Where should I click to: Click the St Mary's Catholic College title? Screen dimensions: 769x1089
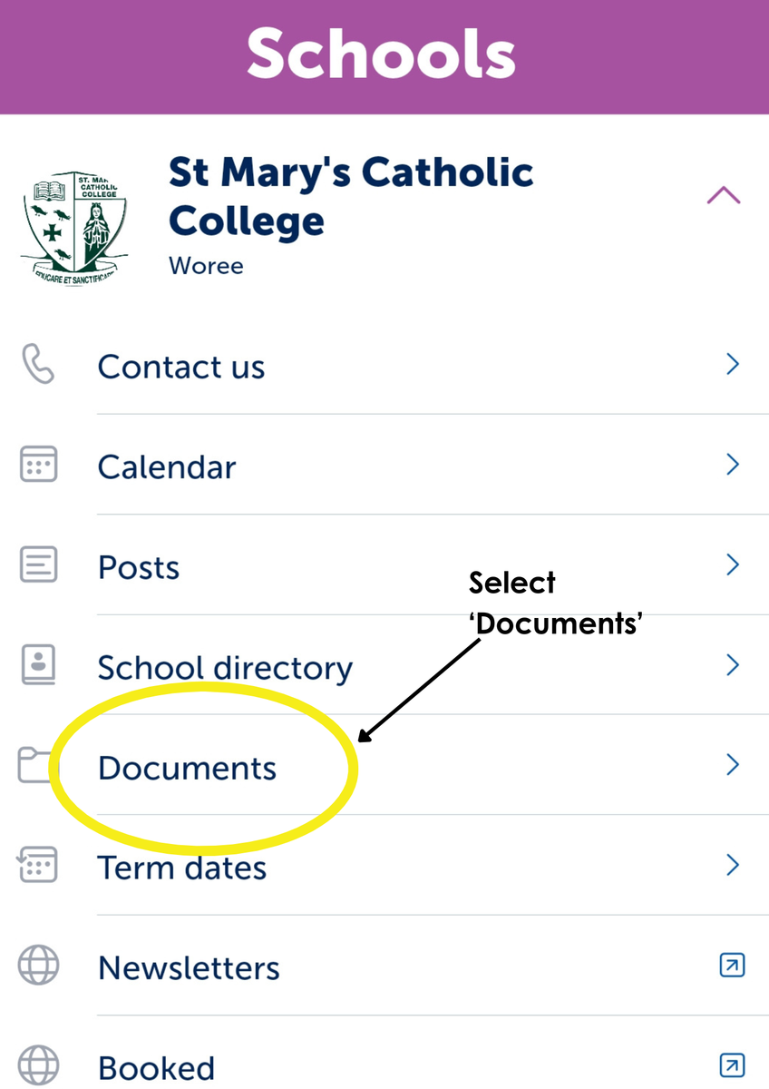point(351,197)
